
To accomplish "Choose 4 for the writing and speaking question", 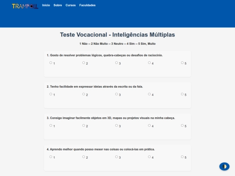I will coord(149,94).
